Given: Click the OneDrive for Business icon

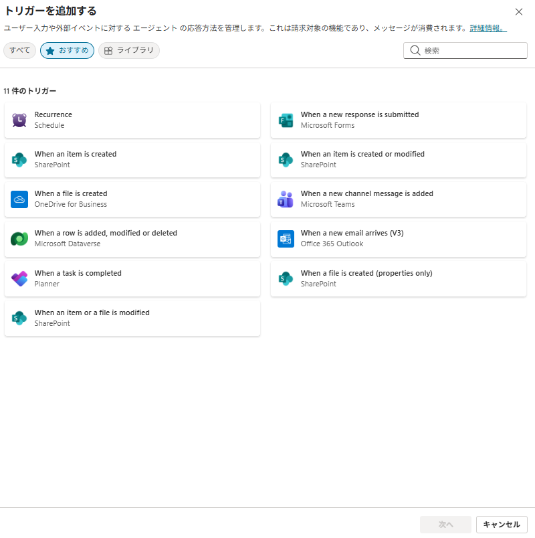Looking at the screenshot, I should (x=19, y=199).
